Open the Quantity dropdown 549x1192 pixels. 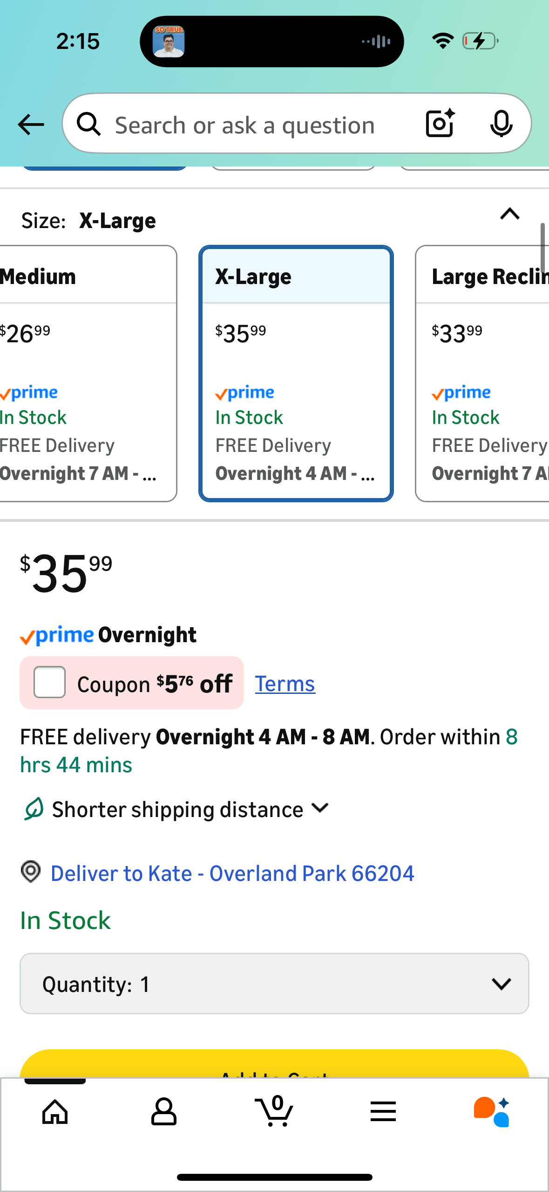274,984
